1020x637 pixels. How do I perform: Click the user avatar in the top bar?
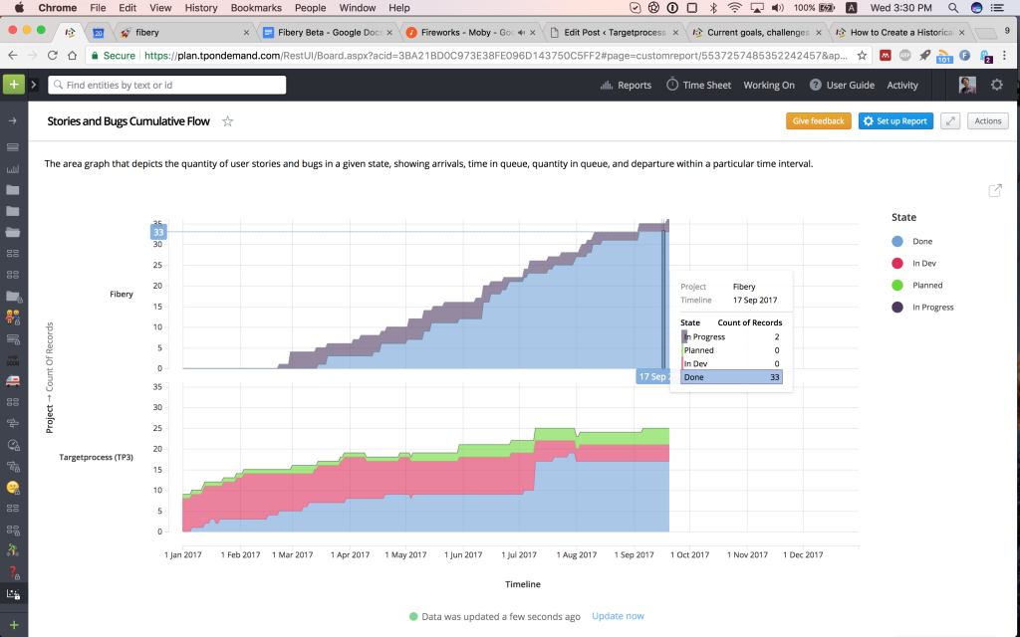pos(967,85)
